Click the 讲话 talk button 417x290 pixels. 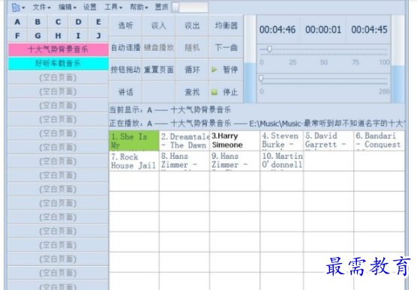point(125,92)
